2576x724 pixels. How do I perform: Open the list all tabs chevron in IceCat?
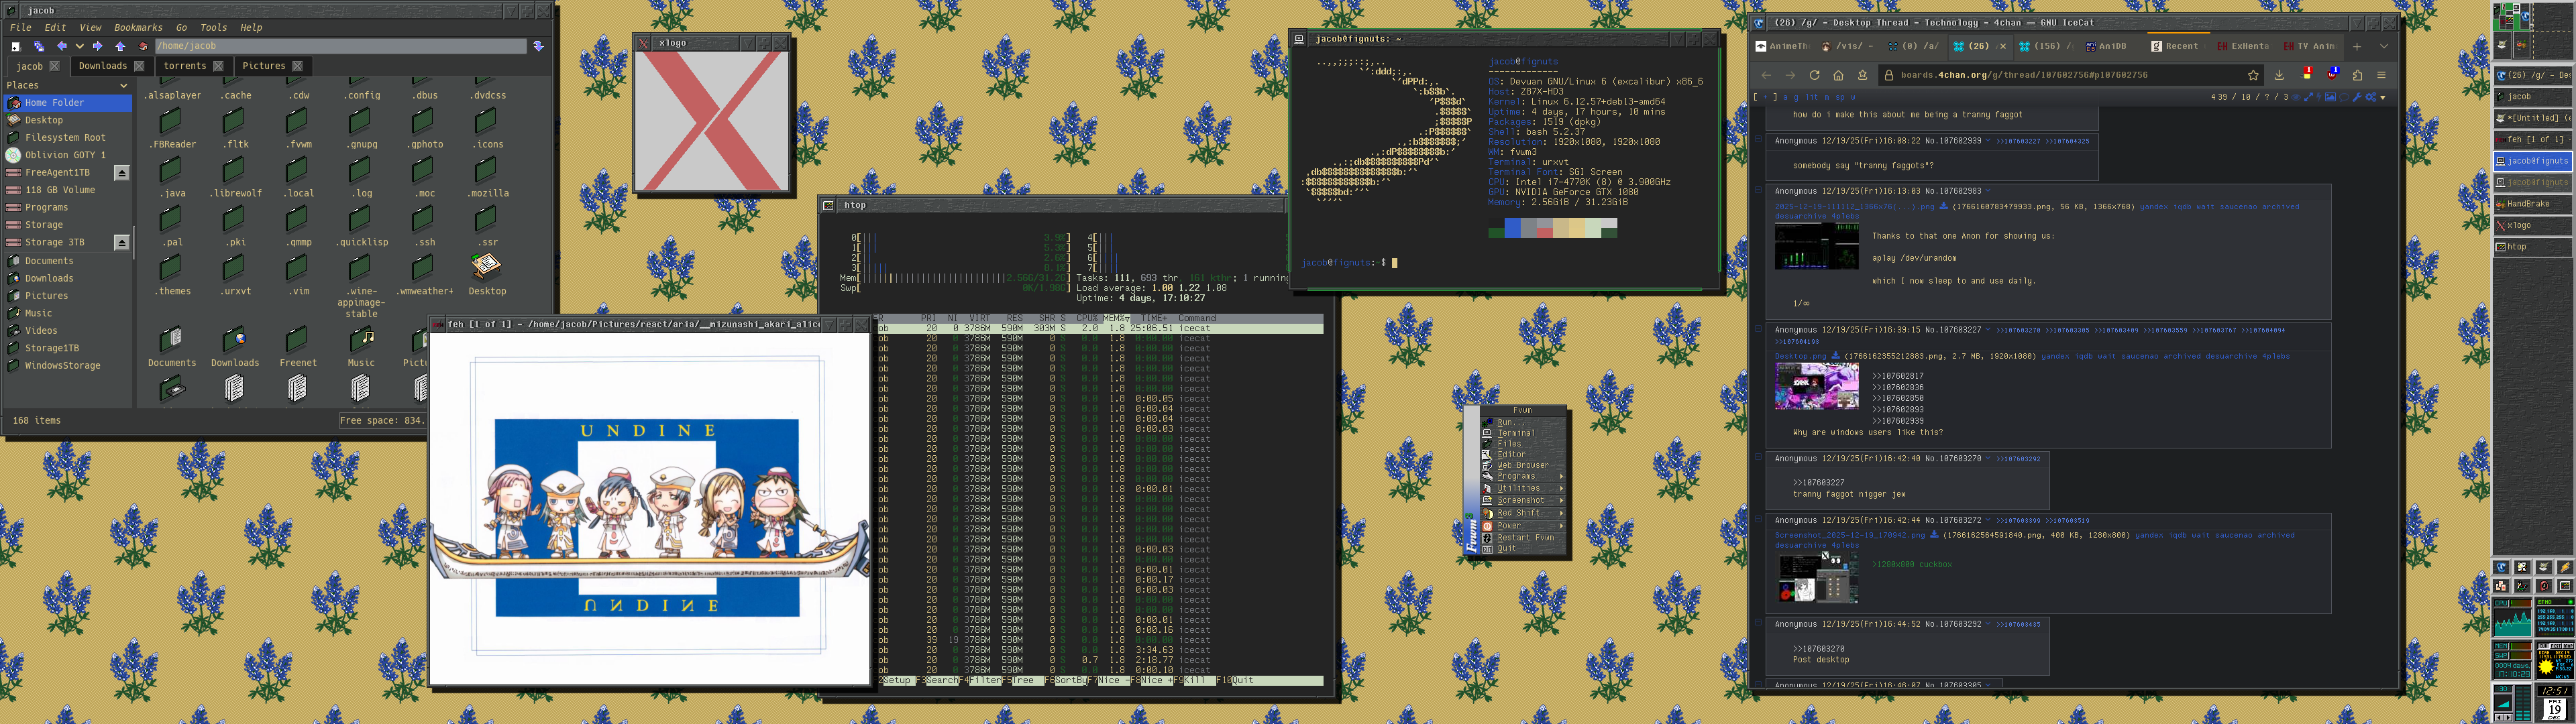coord(2384,46)
